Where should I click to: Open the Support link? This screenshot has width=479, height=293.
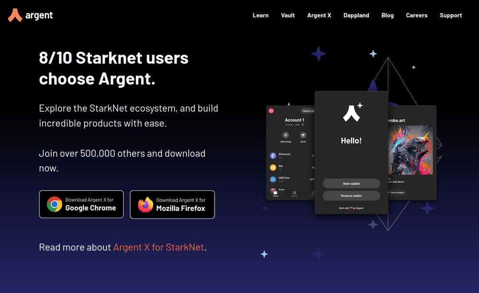[x=451, y=15]
